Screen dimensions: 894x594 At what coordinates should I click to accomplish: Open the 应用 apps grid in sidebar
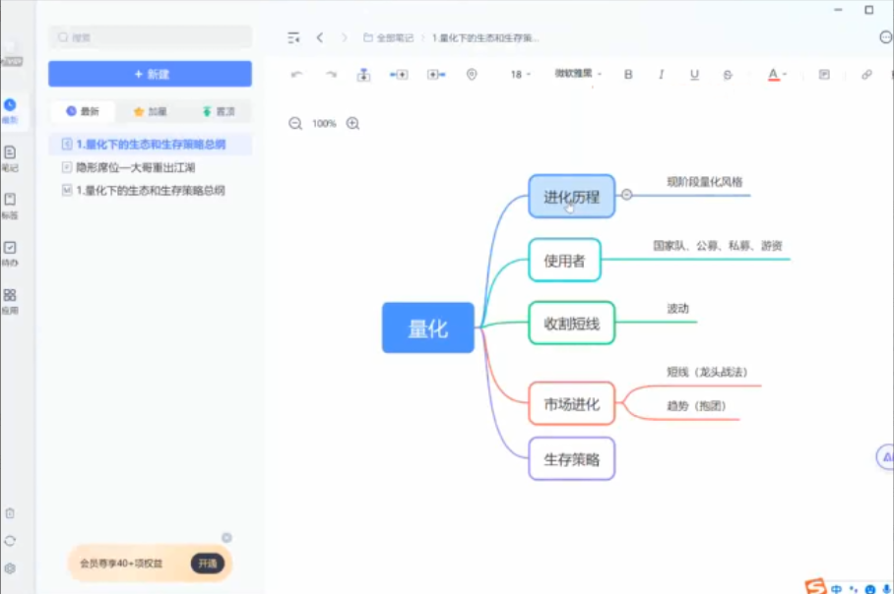[x=10, y=300]
